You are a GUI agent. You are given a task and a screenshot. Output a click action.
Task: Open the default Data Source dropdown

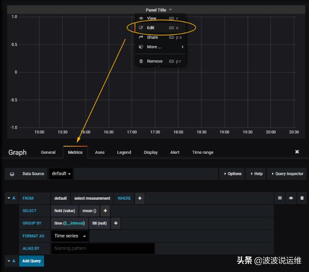click(61, 174)
